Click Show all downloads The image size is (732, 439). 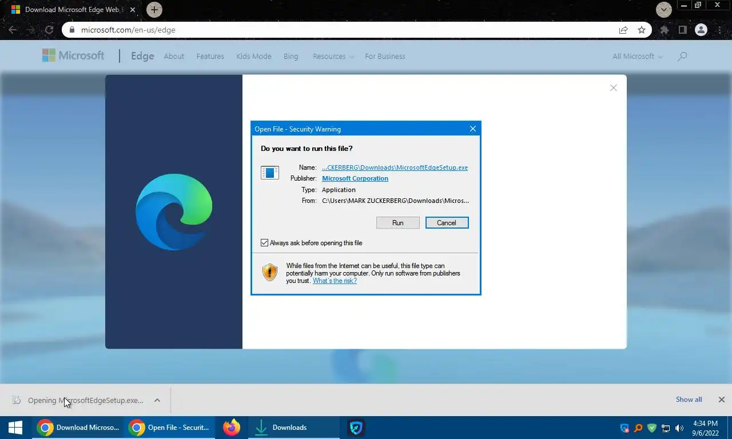[x=689, y=400]
